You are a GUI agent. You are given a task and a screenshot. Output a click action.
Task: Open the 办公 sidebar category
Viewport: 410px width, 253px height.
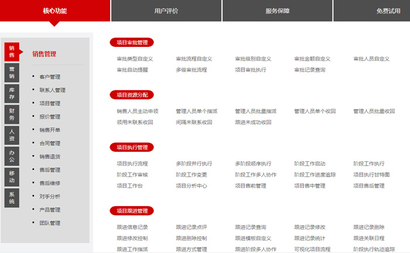(x=12, y=156)
